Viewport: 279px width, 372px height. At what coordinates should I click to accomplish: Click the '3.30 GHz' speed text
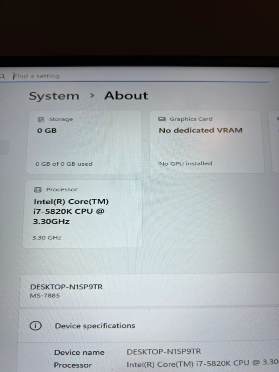coord(47,238)
